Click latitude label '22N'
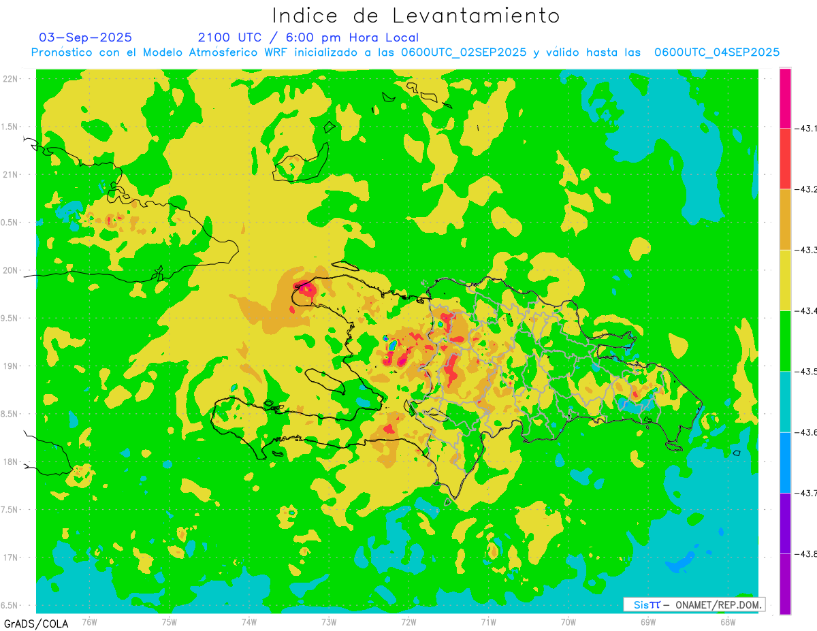 click(11, 78)
